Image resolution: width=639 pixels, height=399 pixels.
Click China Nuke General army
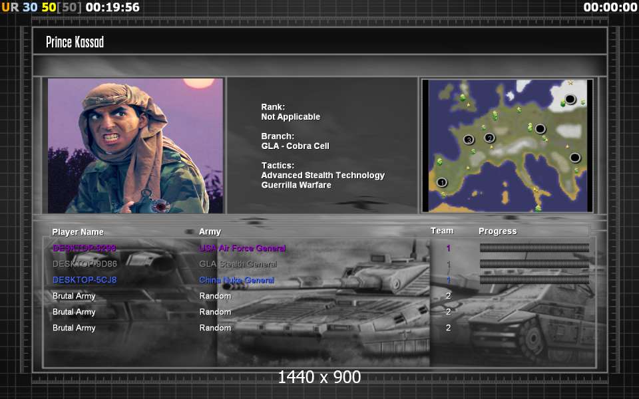pyautogui.click(x=237, y=280)
